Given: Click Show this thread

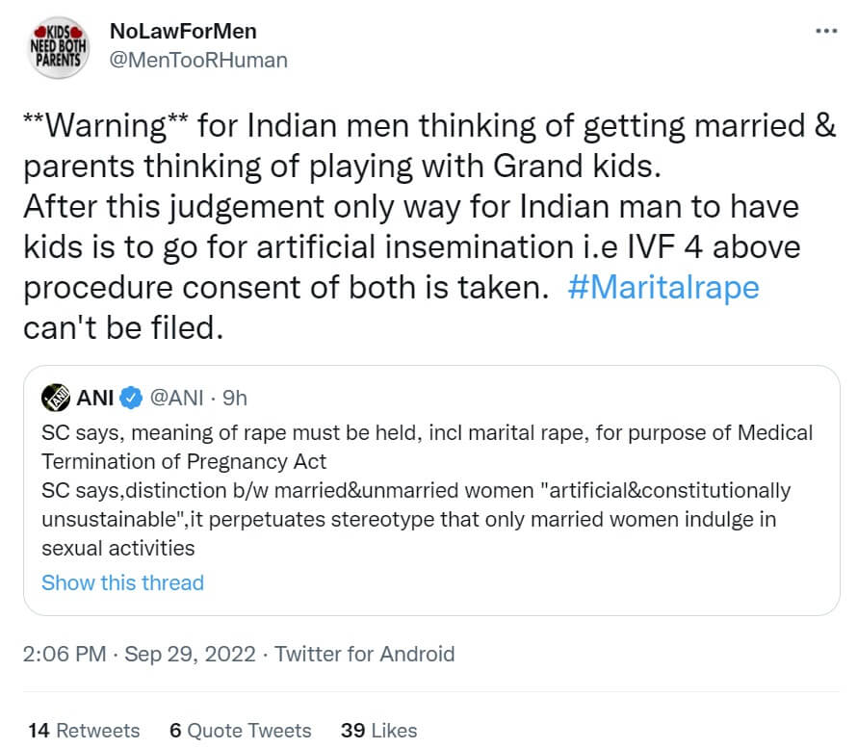Looking at the screenshot, I should click(x=122, y=582).
